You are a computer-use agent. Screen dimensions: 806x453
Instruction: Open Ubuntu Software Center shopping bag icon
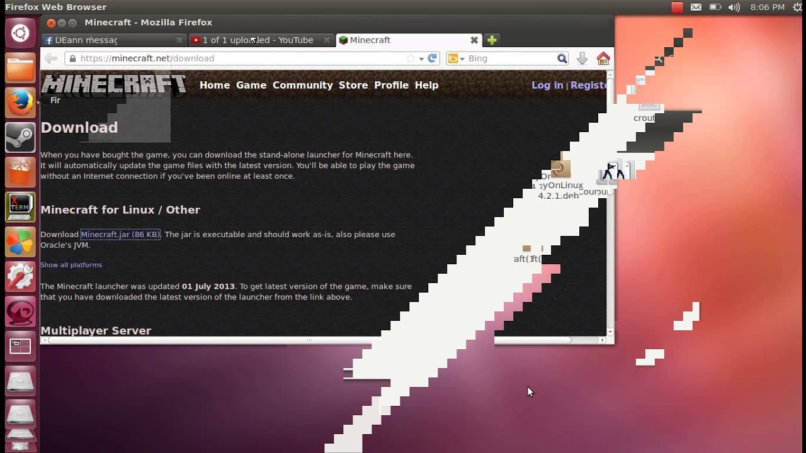tap(20, 172)
